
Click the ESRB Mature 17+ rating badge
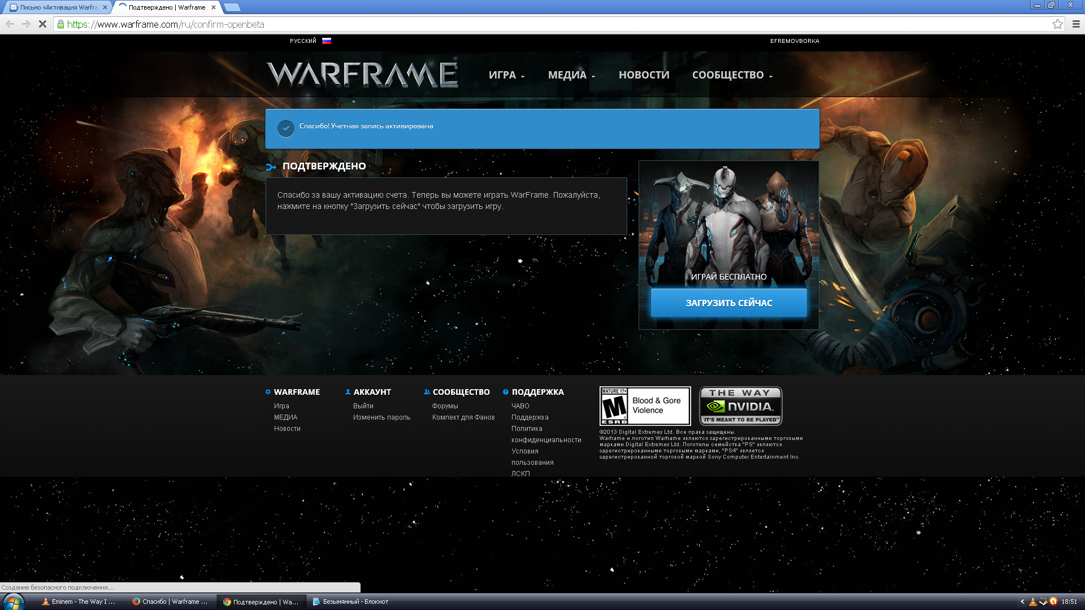[x=645, y=406]
